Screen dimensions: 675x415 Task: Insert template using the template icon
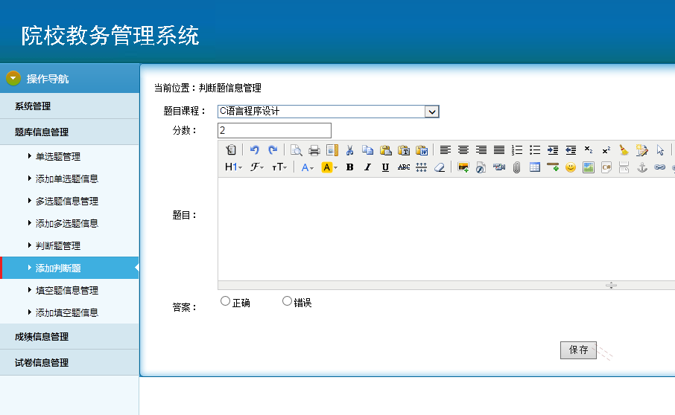point(332,149)
